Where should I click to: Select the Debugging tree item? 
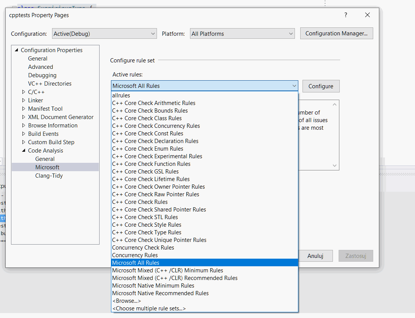pos(42,75)
